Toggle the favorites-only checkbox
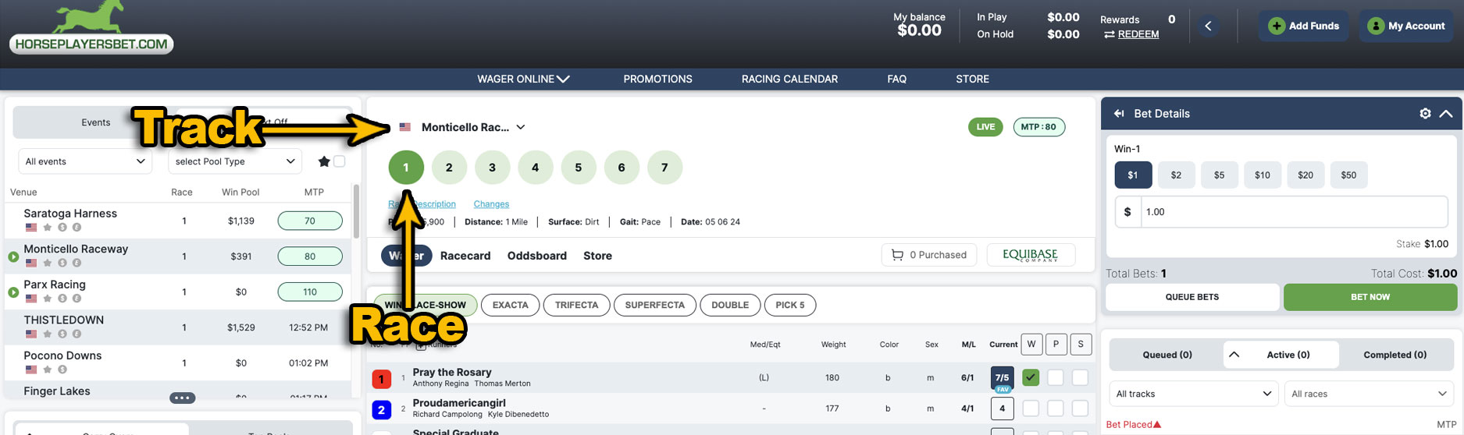The image size is (1464, 435). coord(339,161)
